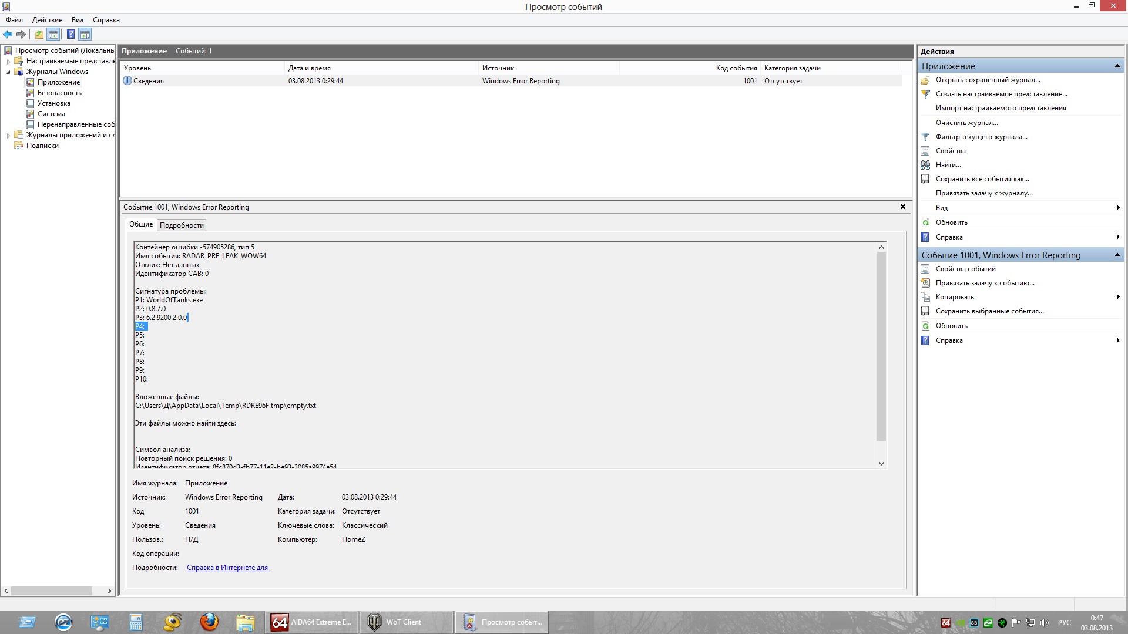Click the information icon in event row

tap(127, 81)
